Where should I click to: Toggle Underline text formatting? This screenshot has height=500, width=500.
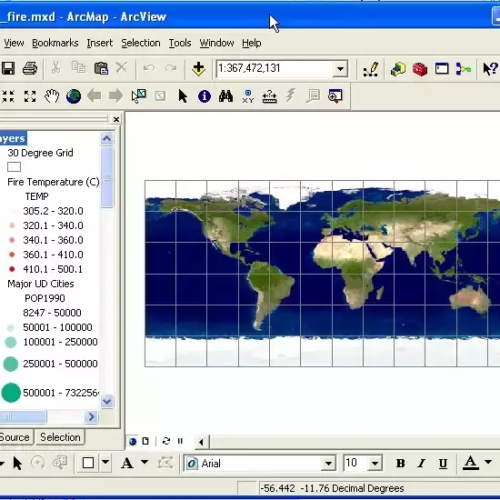443,463
